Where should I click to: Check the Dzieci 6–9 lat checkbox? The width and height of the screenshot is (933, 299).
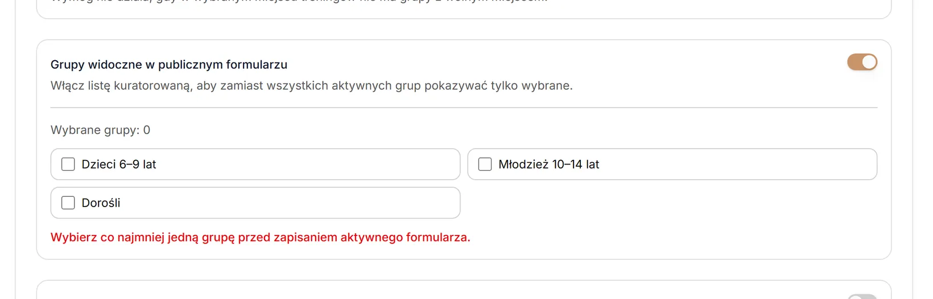click(68, 164)
